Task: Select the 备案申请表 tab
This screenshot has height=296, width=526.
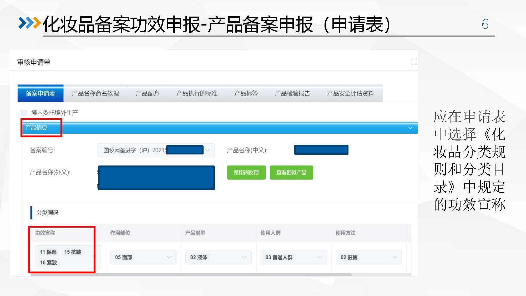Action: pyautogui.click(x=40, y=93)
